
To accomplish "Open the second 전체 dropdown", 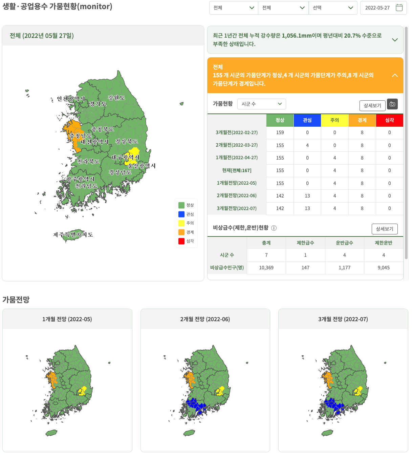I will click(283, 8).
